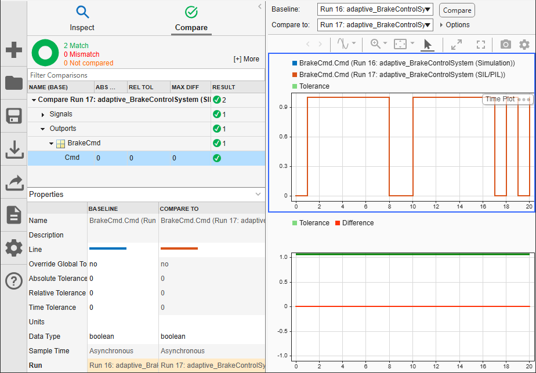Click the orange compare-to Line color swatch
Screen dimensions: 536x373
point(179,248)
